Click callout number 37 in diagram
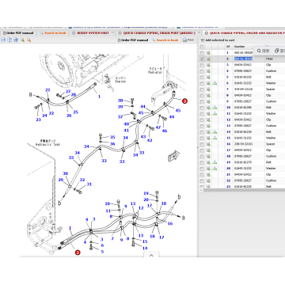 tap(120, 116)
